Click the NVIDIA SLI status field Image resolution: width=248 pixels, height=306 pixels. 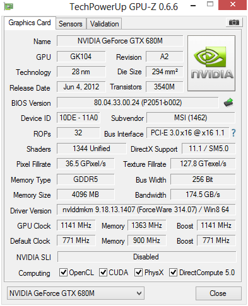(146, 257)
